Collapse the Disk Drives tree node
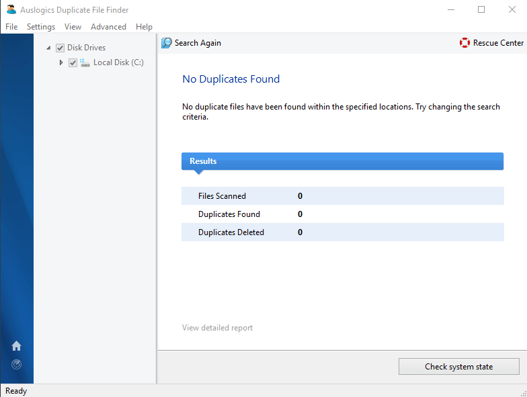527x397 pixels. click(49, 48)
